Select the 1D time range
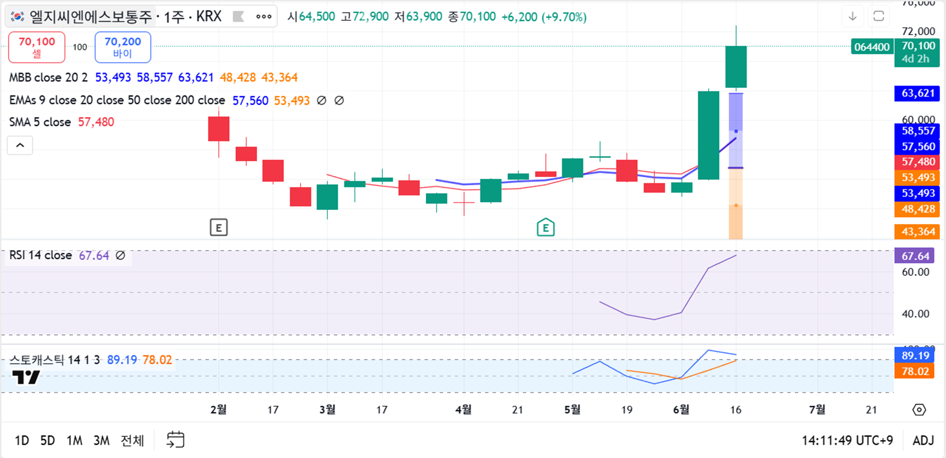 click(22, 440)
